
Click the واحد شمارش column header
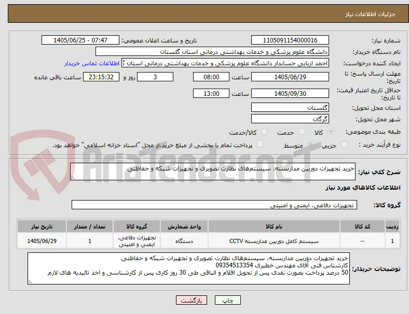pyautogui.click(x=184, y=226)
